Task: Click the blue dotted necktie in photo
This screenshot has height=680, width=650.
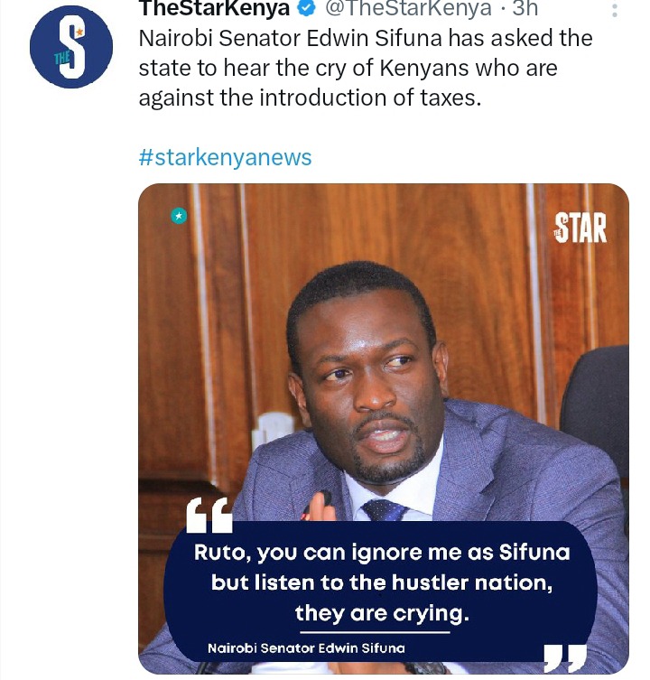Action: 384,510
